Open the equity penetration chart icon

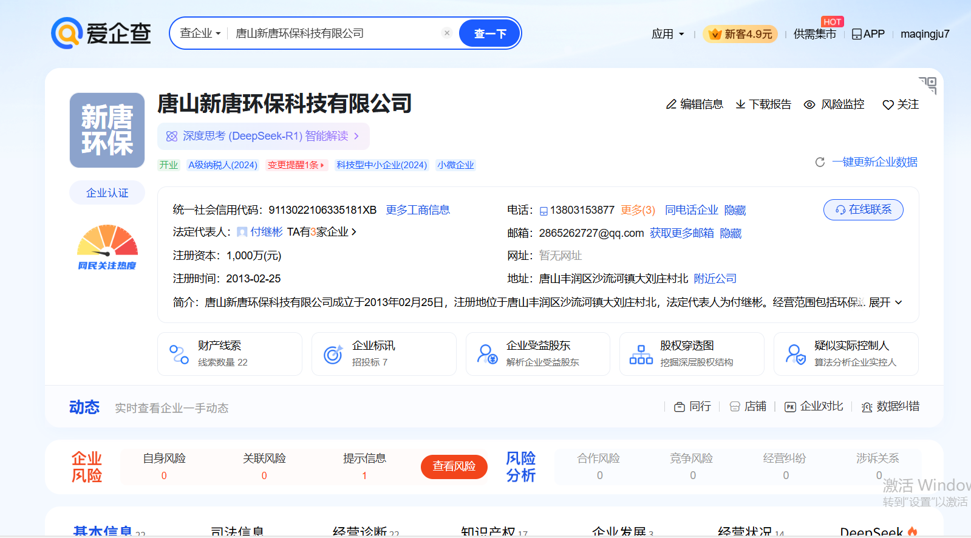click(x=641, y=354)
